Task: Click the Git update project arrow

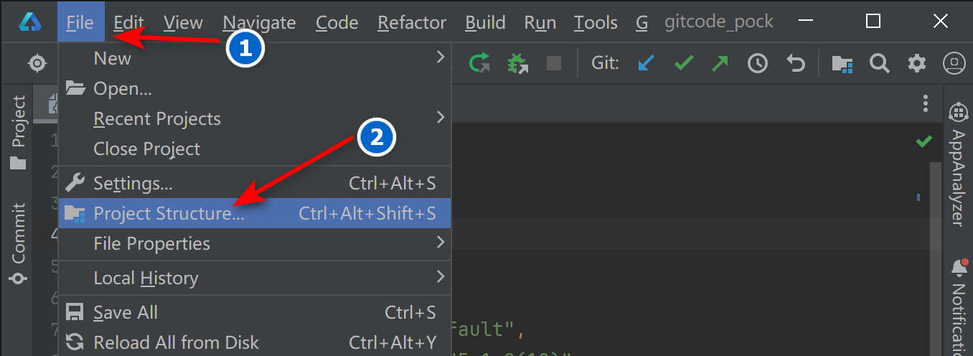Action: click(x=646, y=63)
